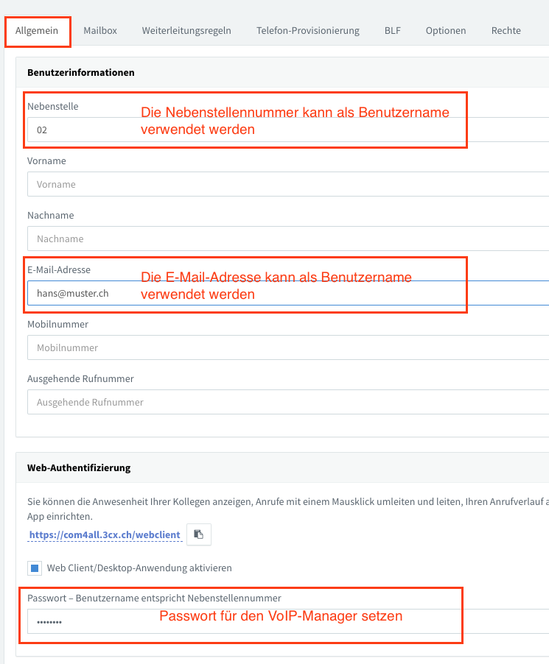Return to the Allgemein tab

(x=37, y=30)
